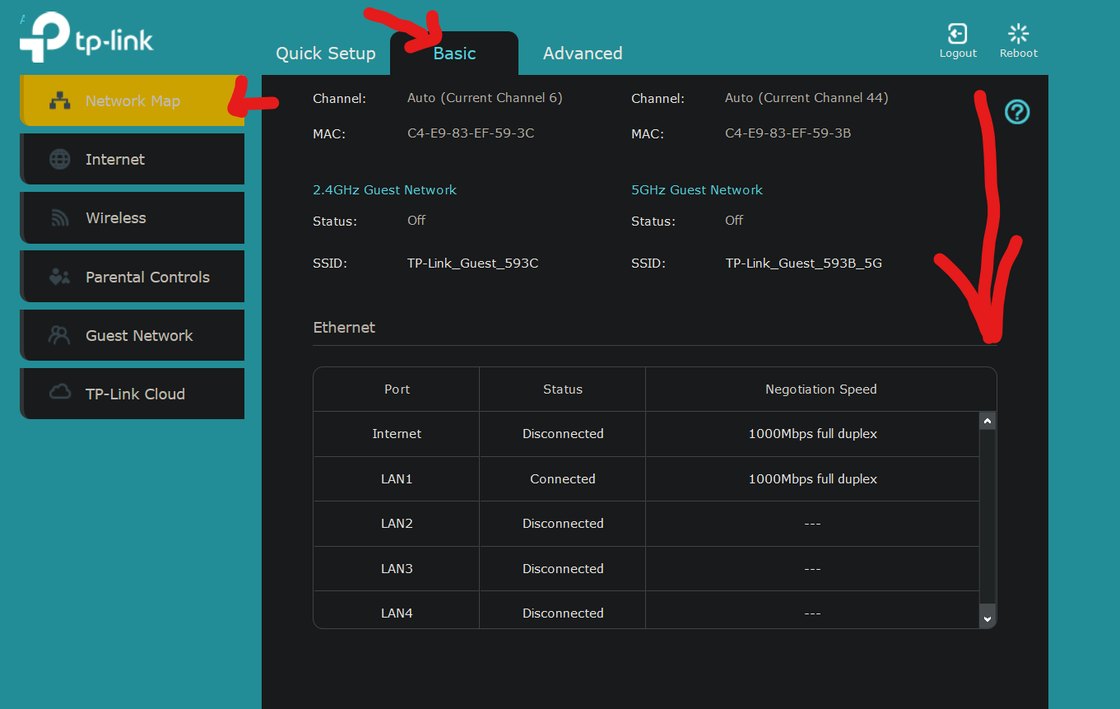Screen dimensions: 1120x709
Task: Click LAN1 1000Mbps full duplex speed
Action: tap(813, 479)
